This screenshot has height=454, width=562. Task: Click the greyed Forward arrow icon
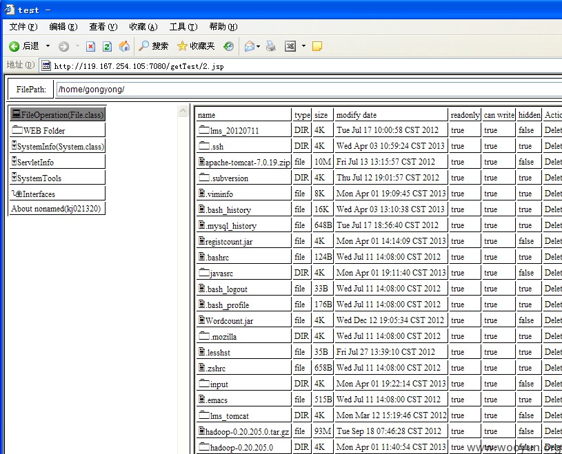63,47
